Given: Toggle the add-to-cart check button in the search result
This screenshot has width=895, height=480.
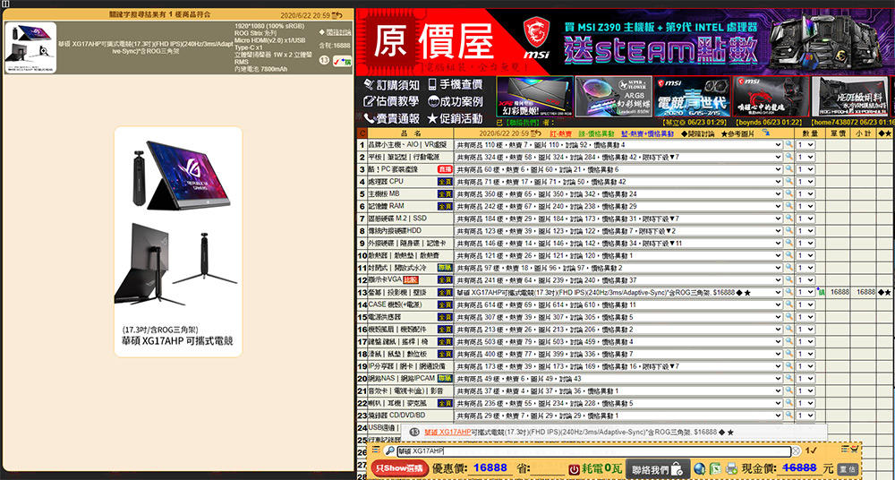Looking at the screenshot, I should click(x=341, y=61).
